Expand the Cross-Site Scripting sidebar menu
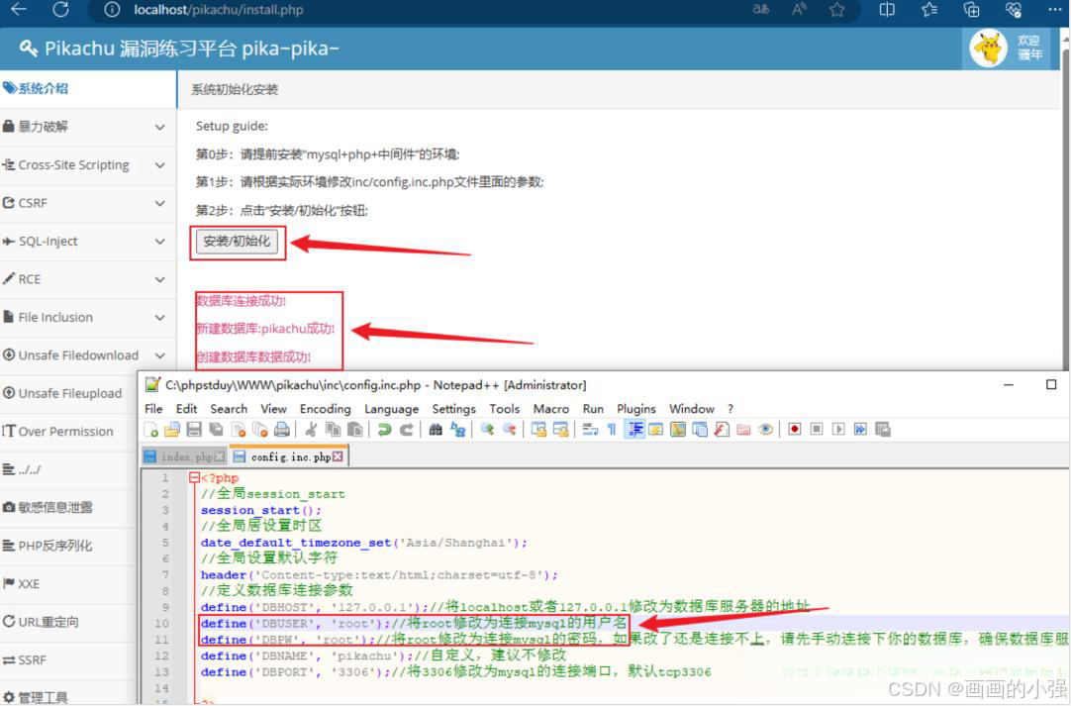 coord(88,164)
